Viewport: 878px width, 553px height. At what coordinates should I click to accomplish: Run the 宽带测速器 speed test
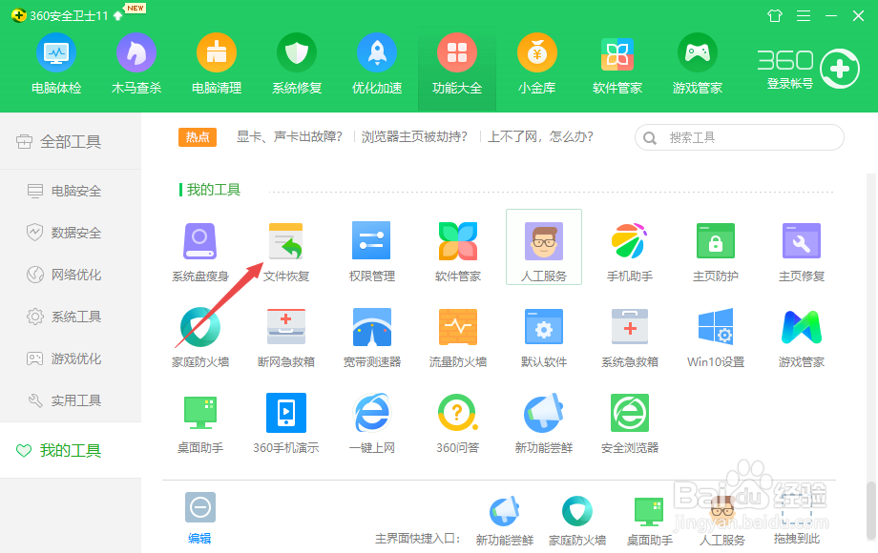[x=371, y=334]
